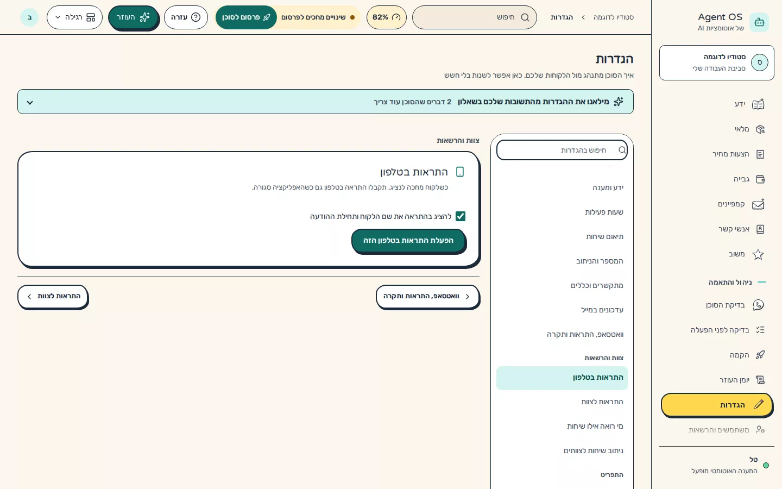Screen dimensions: 782x489
Task: Select the עדכונים במייל settings item
Action: [x=562, y=310]
